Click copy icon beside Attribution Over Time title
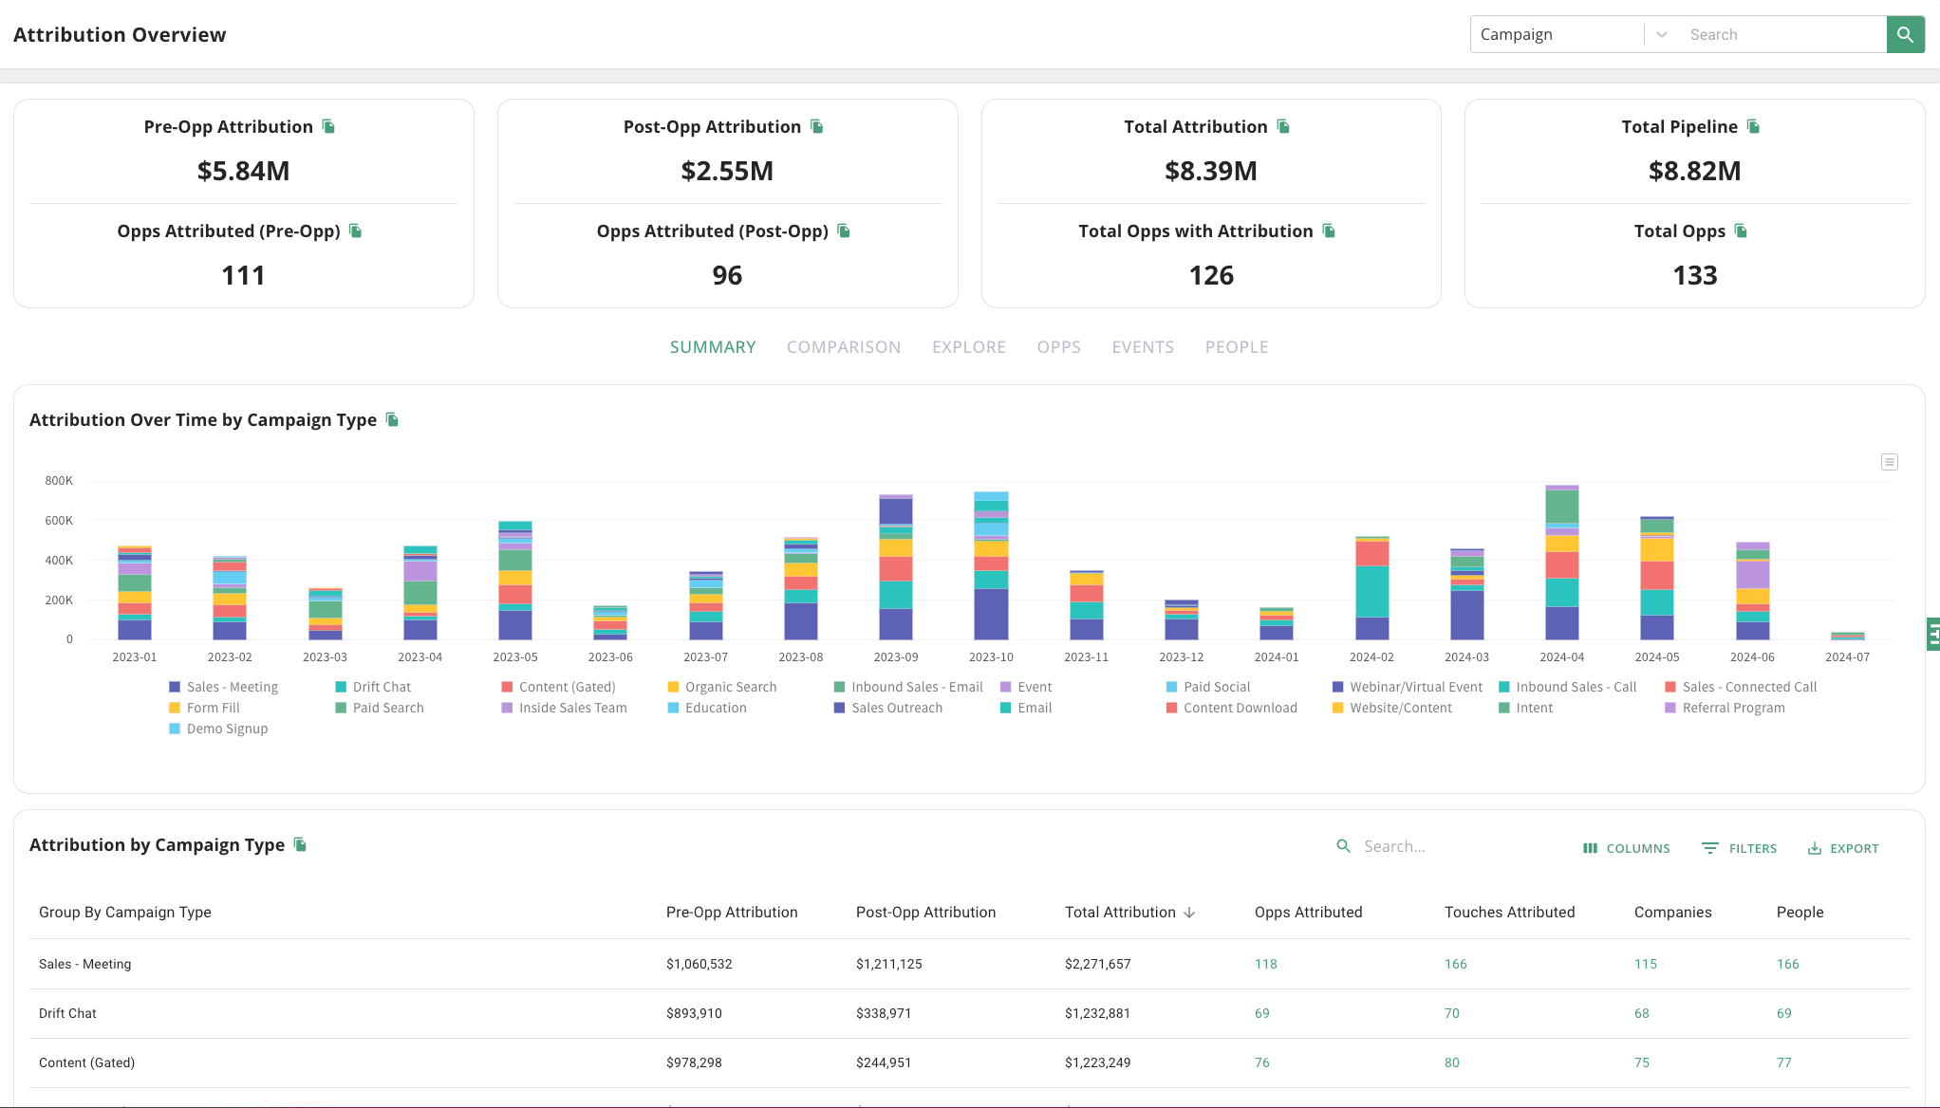Viewport: 1940px width, 1108px height. pos(392,419)
